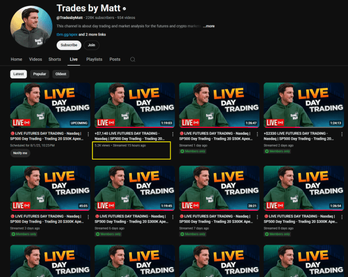
Task: Play the stream thumbnail with duration 45:05
Action: pos(50,188)
